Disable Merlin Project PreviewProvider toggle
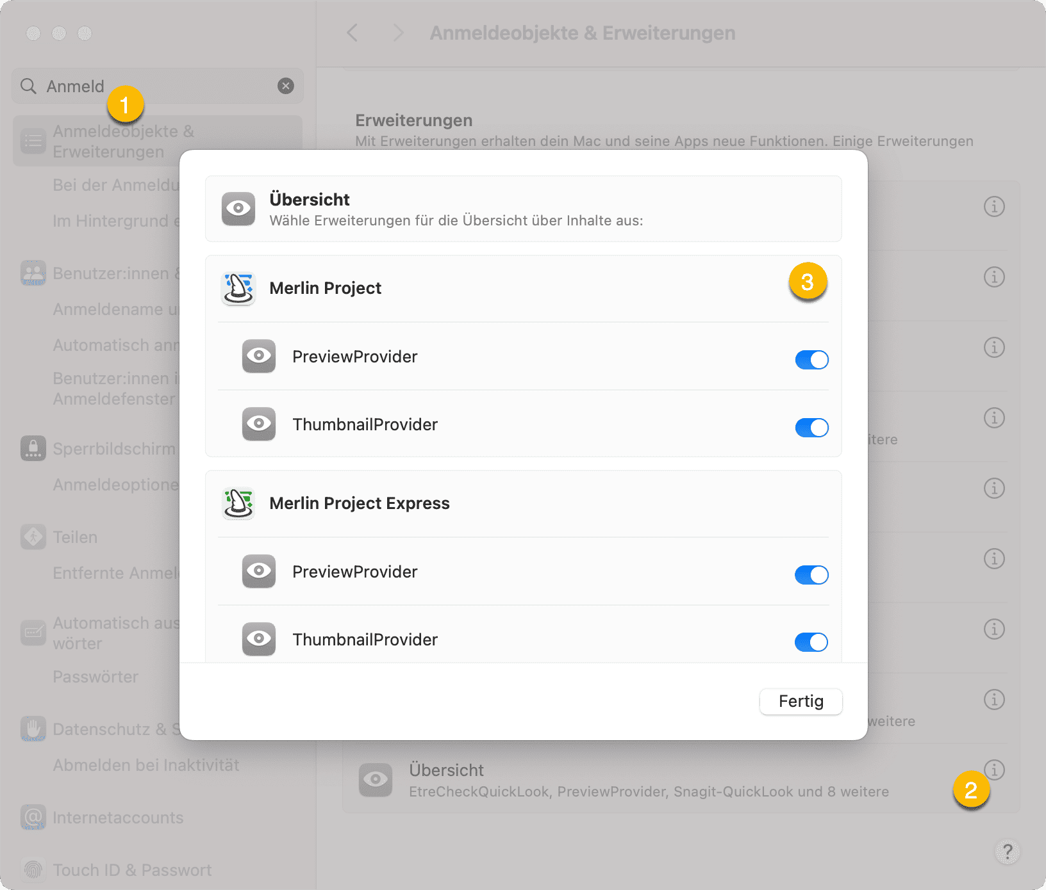1046x890 pixels. 811,360
